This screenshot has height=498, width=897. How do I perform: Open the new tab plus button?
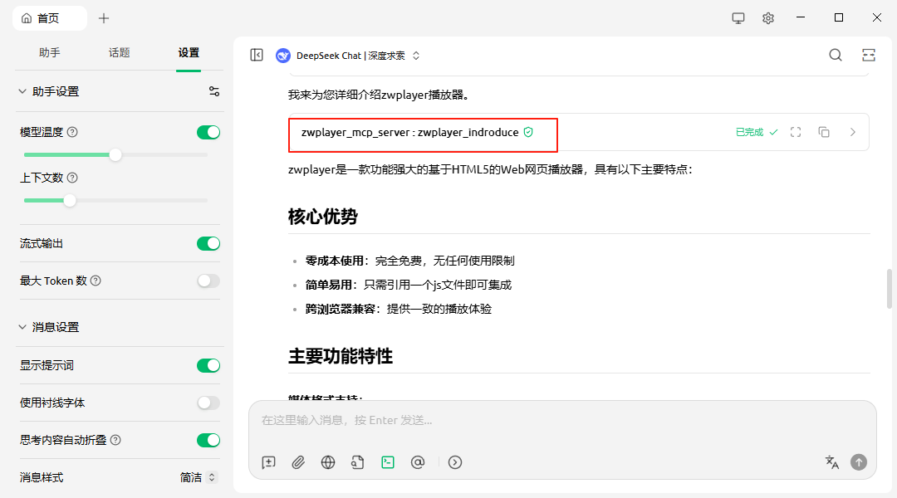(x=104, y=18)
